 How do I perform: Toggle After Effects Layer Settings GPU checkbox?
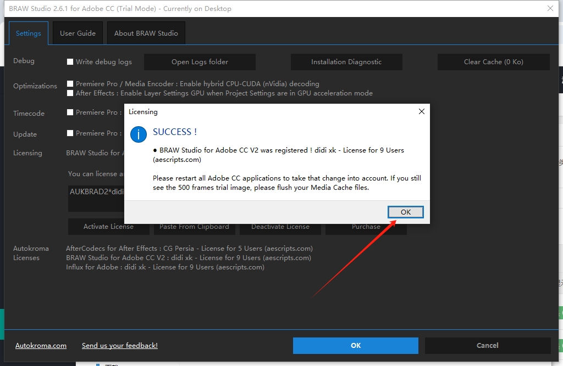coord(70,93)
